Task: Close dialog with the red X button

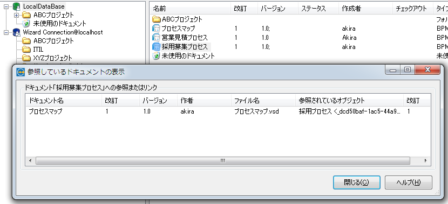Action: click(427, 70)
